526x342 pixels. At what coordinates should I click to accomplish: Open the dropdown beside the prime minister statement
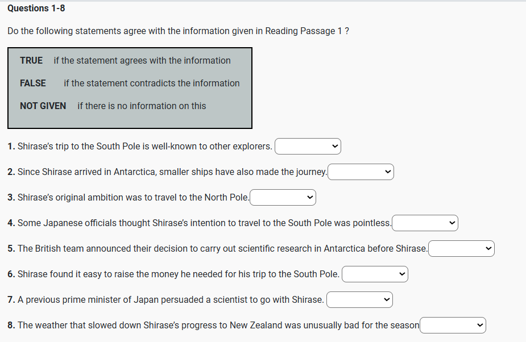pyautogui.click(x=359, y=299)
